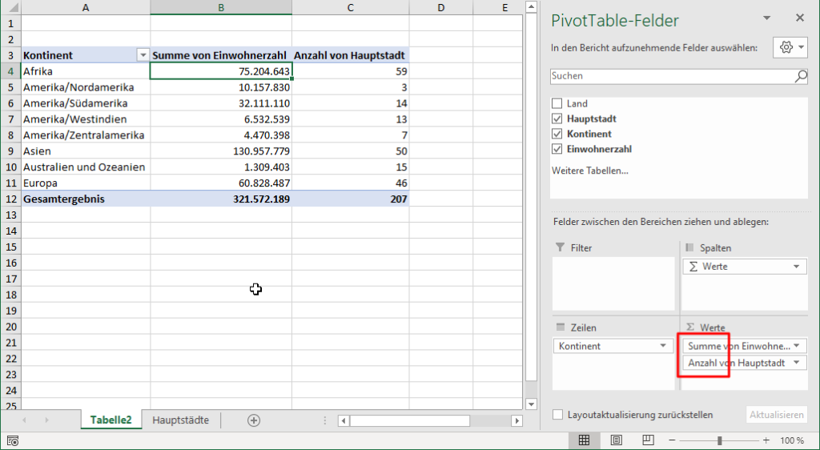This screenshot has height=450, width=820.
Task: Uncheck the Einwohnerzahl field checkbox
Action: tap(557, 149)
